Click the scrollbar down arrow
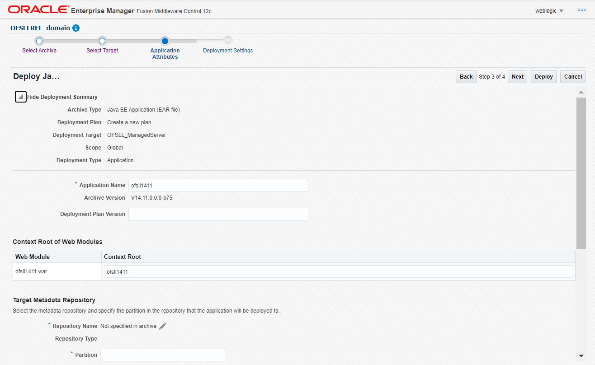Screen dimensions: 595x365 pos(581,356)
